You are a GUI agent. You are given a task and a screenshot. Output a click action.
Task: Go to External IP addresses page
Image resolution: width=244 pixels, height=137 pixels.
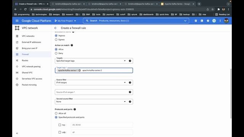pyautogui.click(x=31, y=42)
